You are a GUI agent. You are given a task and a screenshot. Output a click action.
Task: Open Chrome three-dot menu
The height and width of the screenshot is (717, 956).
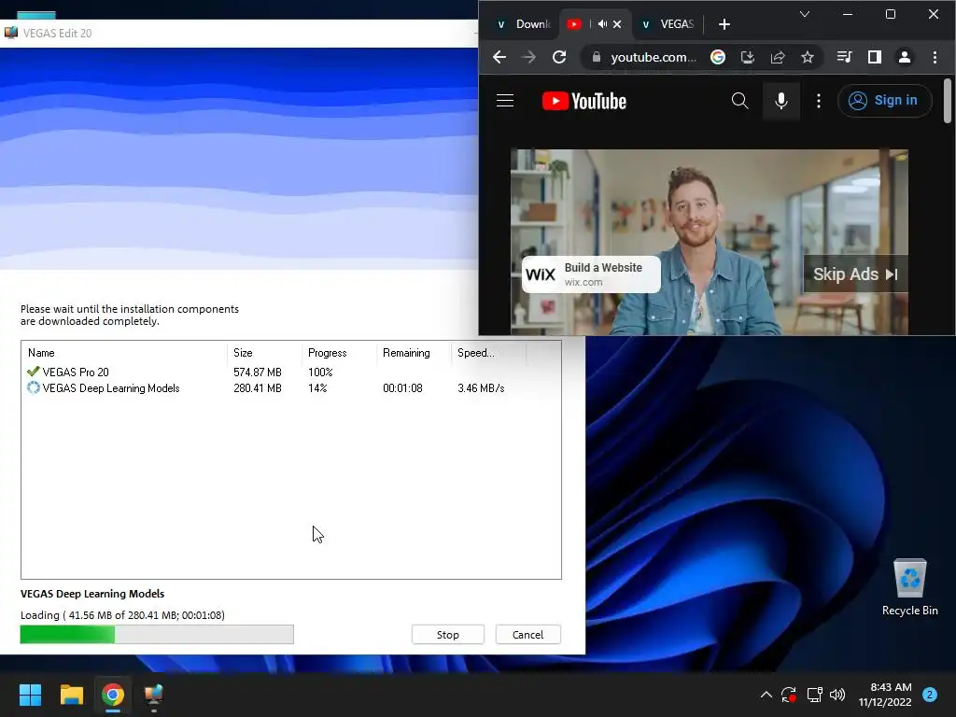(x=935, y=57)
